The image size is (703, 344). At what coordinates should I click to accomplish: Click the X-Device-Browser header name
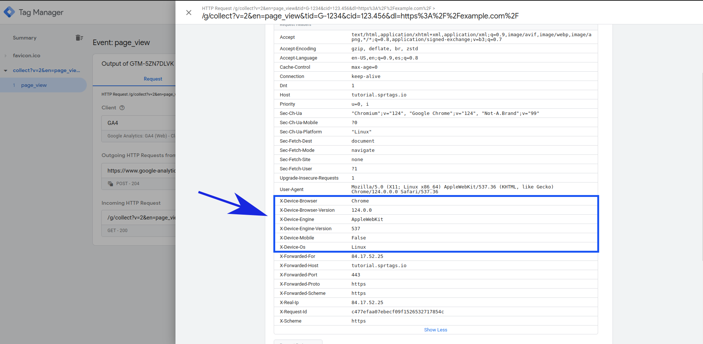298,201
